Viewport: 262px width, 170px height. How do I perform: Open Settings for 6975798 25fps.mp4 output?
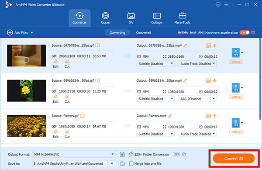click(x=236, y=62)
